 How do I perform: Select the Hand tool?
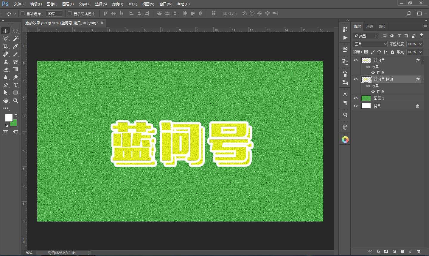pyautogui.click(x=6, y=100)
